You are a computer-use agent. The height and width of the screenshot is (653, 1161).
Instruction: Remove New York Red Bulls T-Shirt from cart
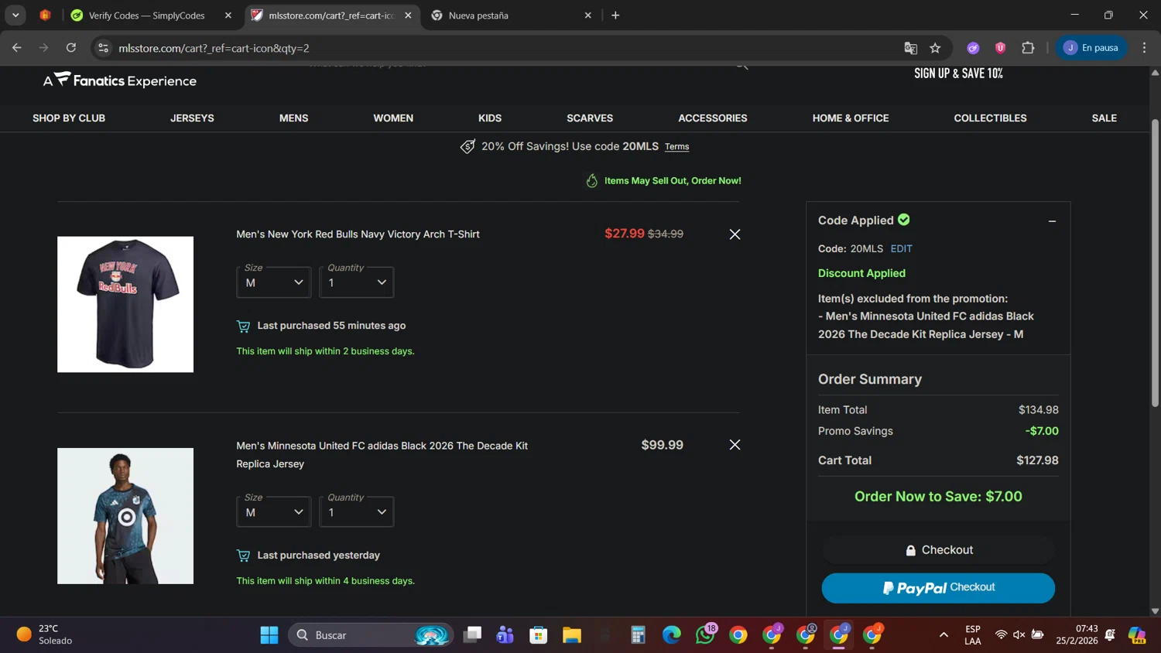[735, 234]
